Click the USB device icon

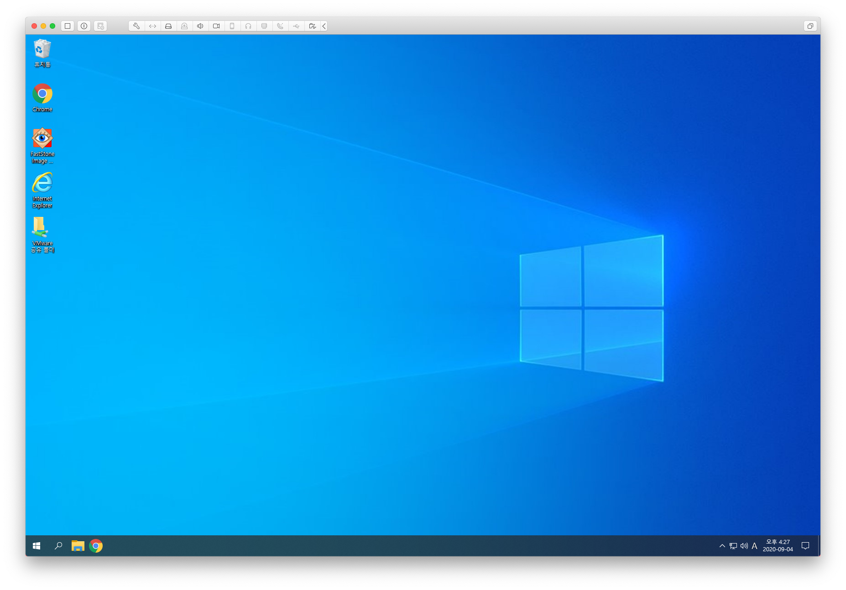tap(296, 26)
